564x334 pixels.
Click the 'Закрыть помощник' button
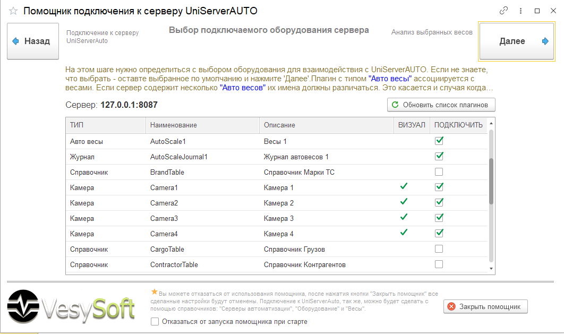point(485,306)
